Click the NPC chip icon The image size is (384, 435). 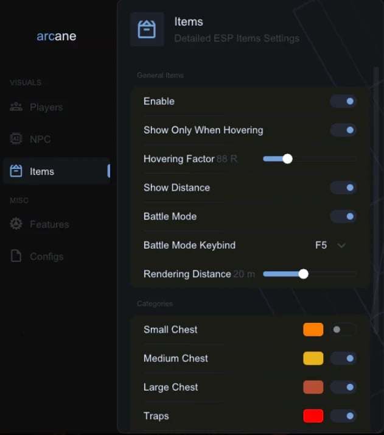[16, 139]
